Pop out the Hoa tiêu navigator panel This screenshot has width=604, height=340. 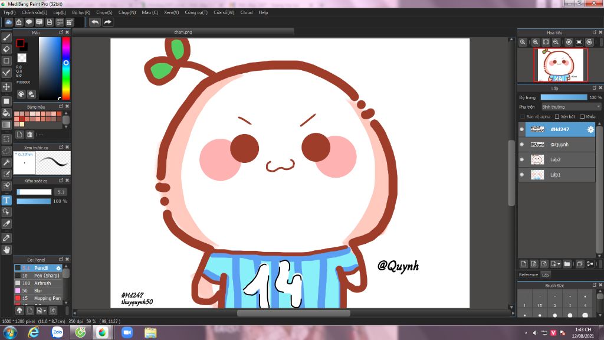[x=595, y=32]
